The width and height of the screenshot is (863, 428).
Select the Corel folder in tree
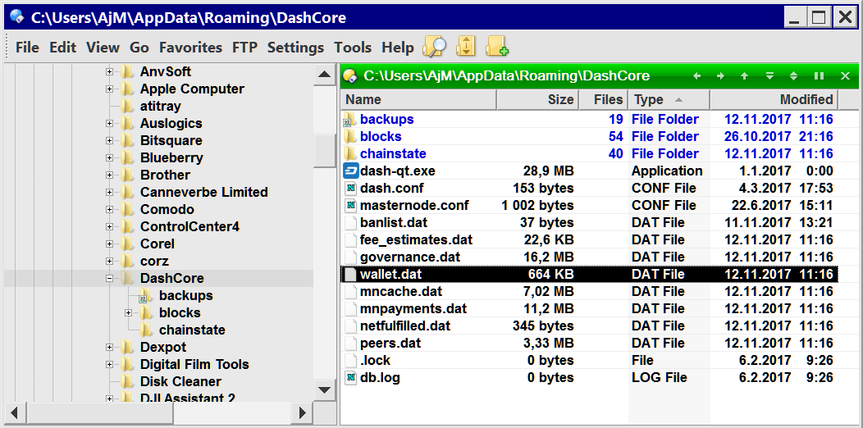157,244
